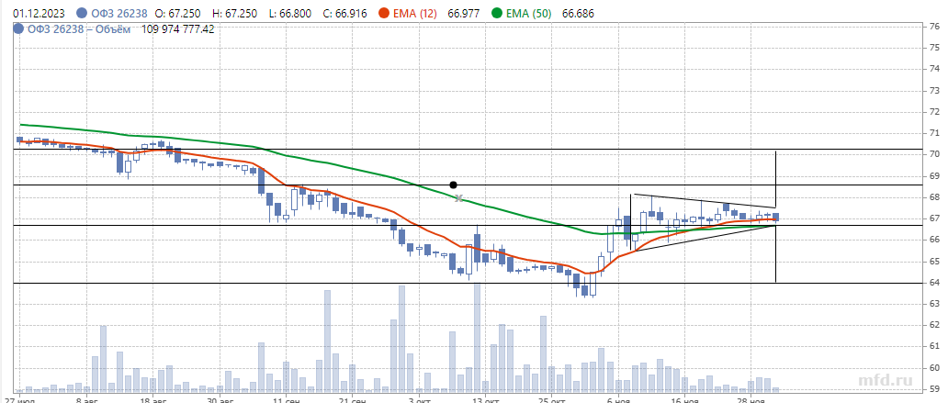Click the 3 окт date axis label

point(420,399)
